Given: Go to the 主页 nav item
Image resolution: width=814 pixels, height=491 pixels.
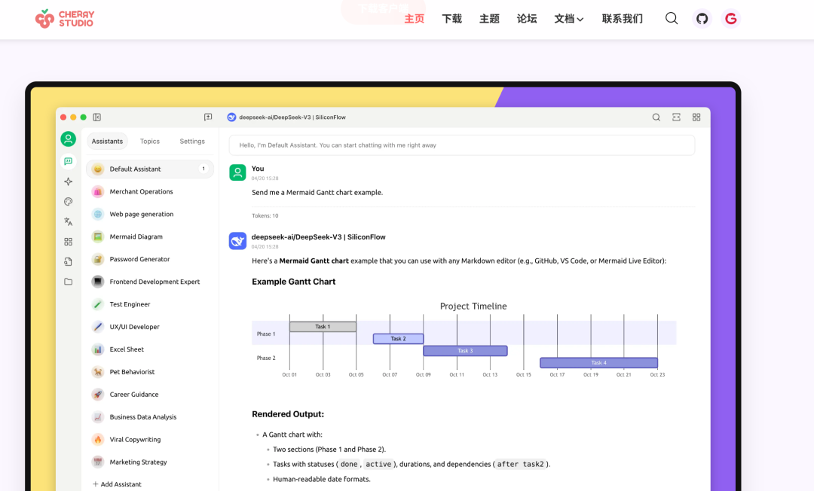Looking at the screenshot, I should tap(415, 19).
